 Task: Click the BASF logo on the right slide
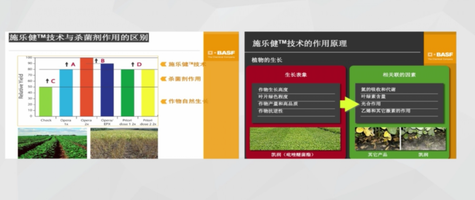[440, 56]
